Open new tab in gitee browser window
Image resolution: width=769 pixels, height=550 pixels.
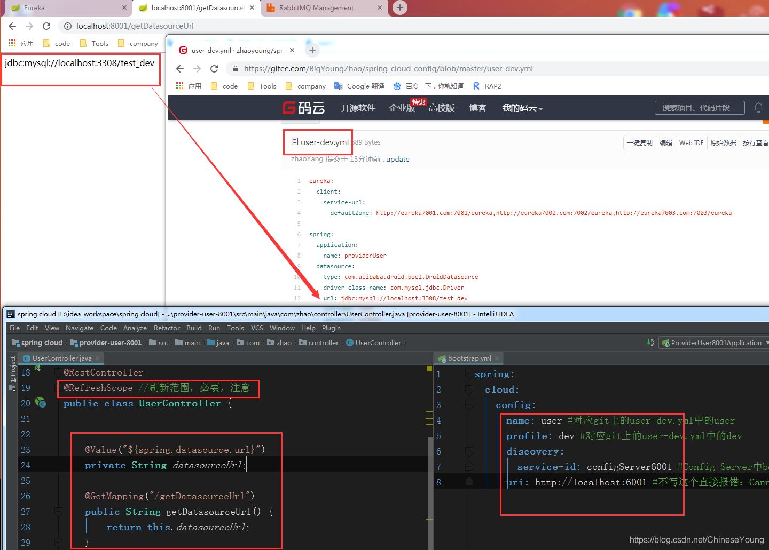pos(312,50)
